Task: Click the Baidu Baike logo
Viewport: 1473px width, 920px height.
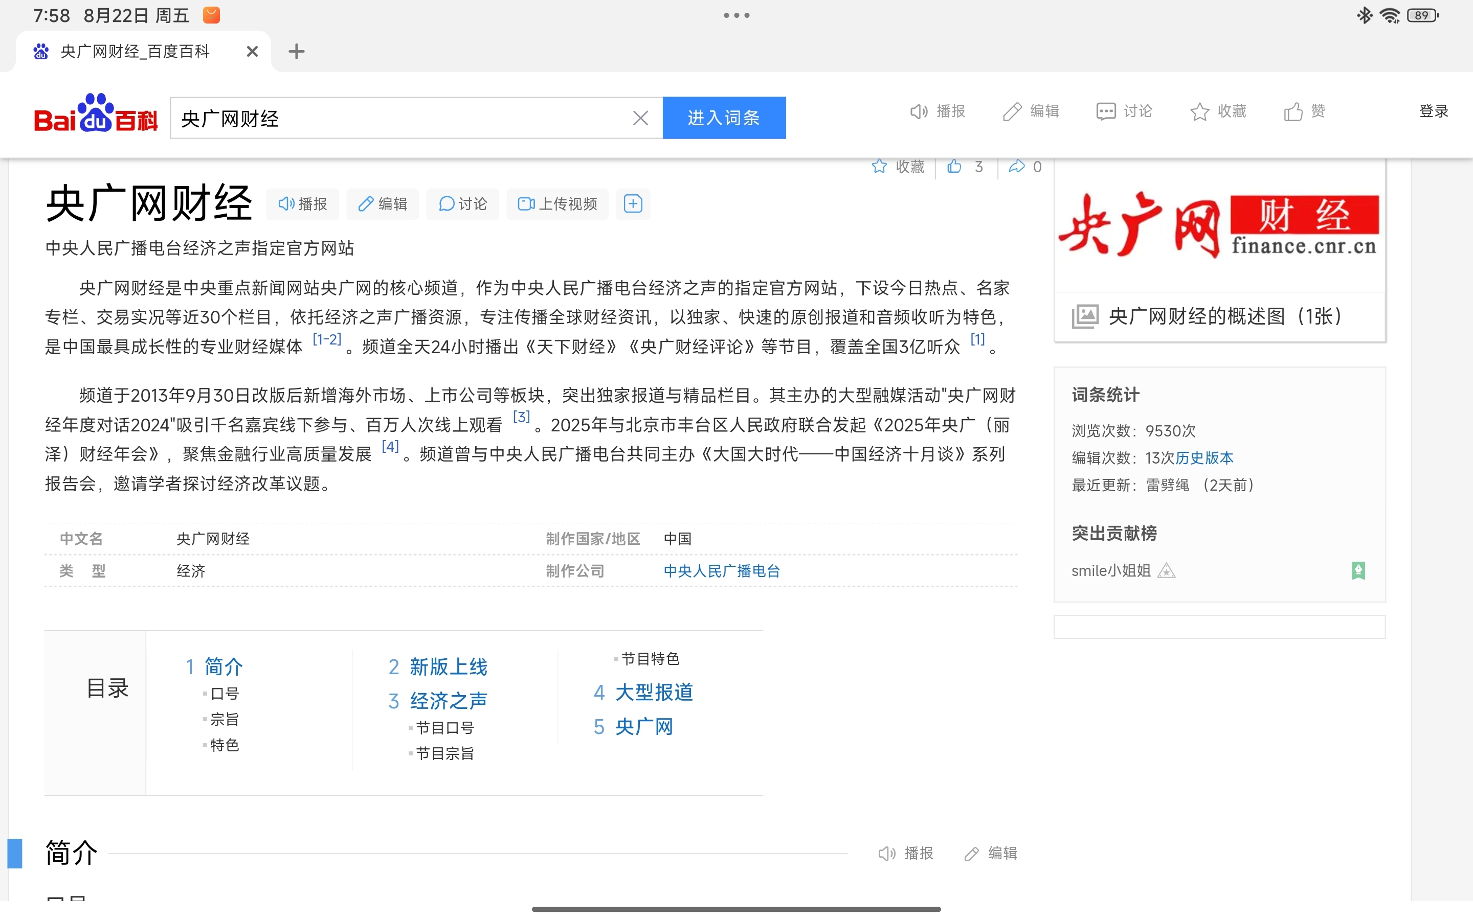Action: tap(96, 114)
